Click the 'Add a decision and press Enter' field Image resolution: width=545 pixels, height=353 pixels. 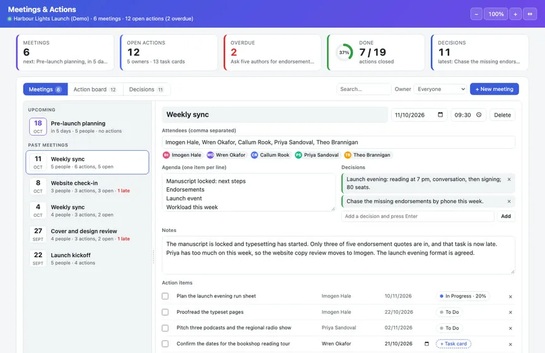tap(418, 216)
